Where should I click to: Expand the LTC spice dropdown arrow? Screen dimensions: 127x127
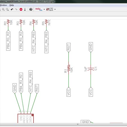[55, 9]
